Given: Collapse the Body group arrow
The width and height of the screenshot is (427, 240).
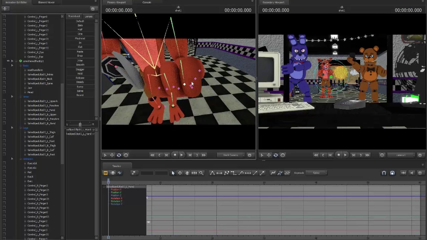Looking at the screenshot, I should coord(12,65).
